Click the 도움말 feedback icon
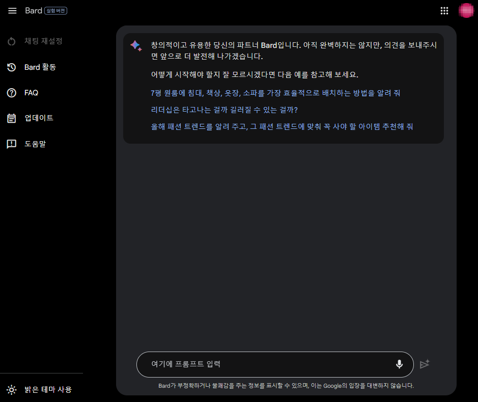The image size is (478, 402). pos(12,144)
